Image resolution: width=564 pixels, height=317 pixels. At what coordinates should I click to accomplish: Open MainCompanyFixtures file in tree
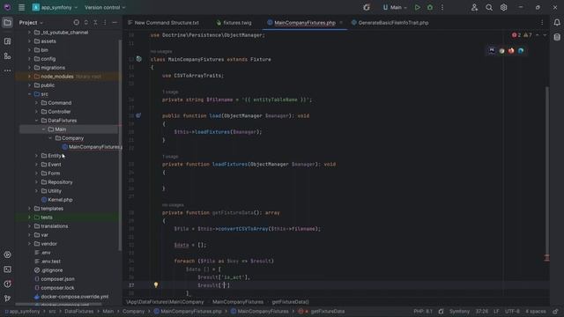pyautogui.click(x=92, y=147)
